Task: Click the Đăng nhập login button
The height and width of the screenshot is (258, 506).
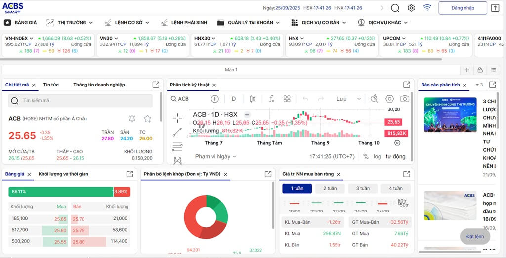Action: [x=463, y=8]
